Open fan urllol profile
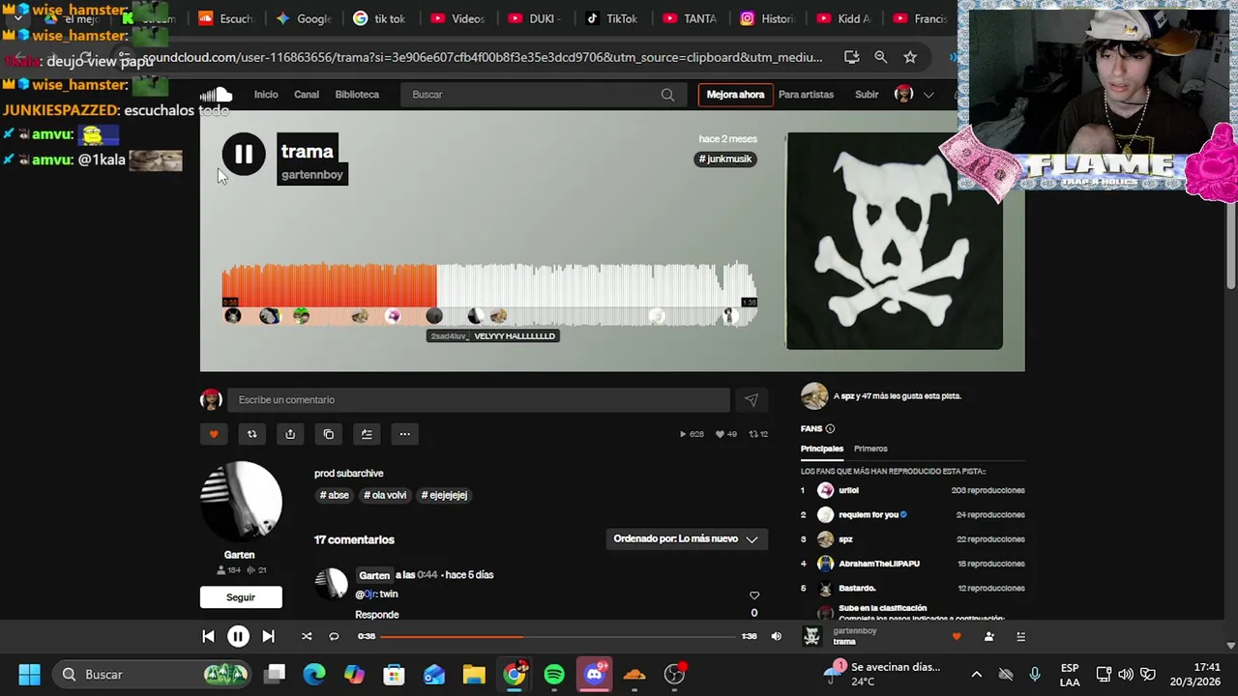 pos(848,490)
